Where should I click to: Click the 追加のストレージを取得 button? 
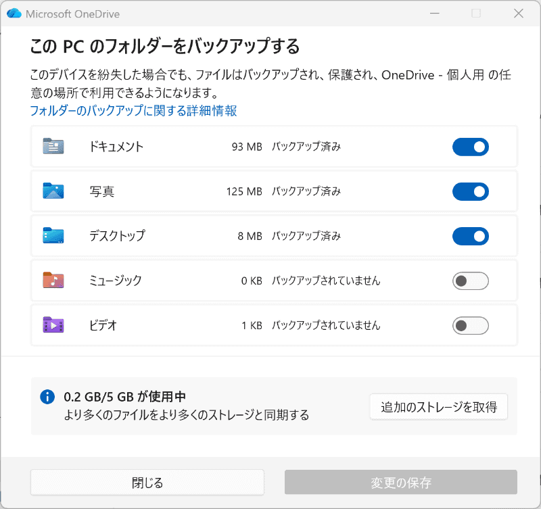click(438, 407)
